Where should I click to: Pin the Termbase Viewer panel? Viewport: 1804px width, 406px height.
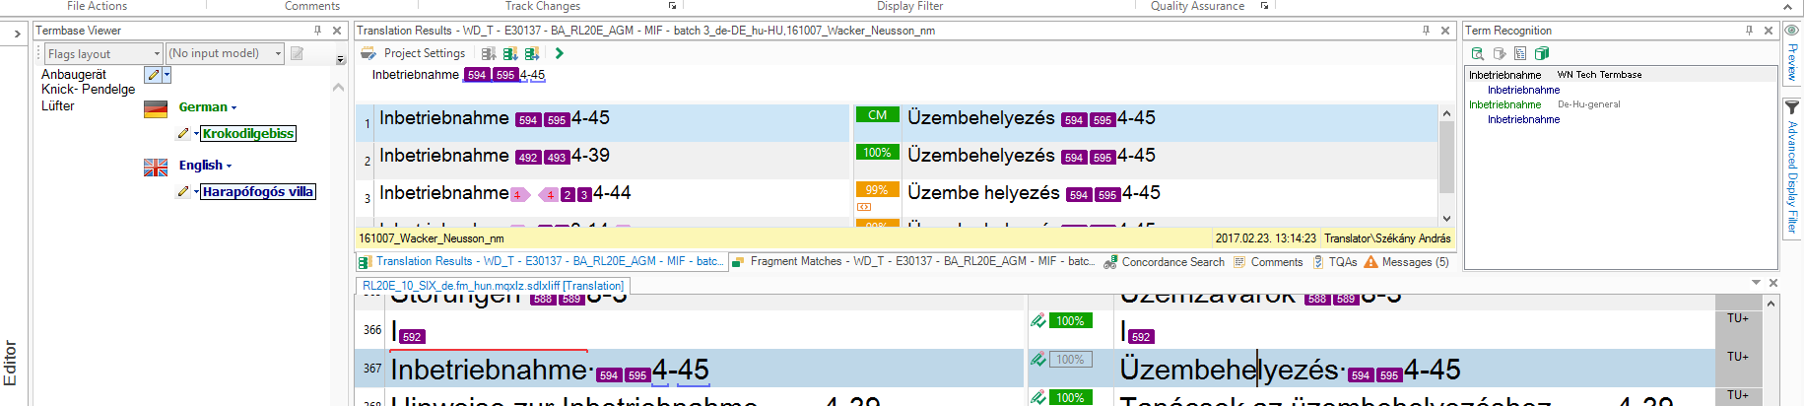point(317,31)
